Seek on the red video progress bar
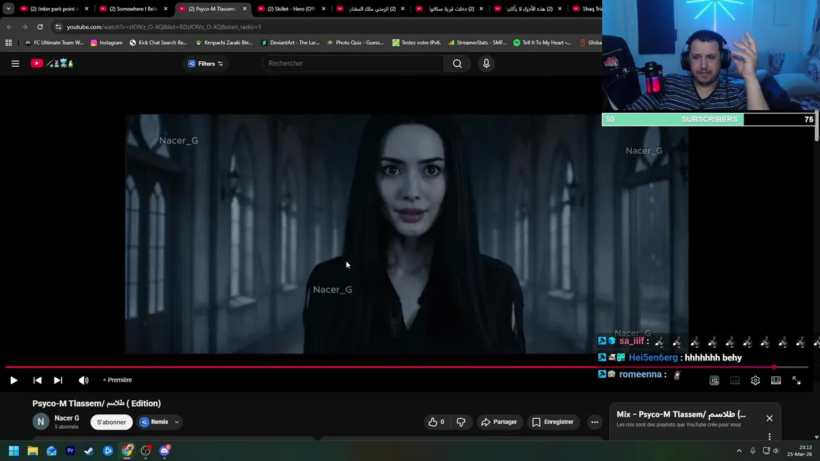The height and width of the screenshot is (461, 820). pyautogui.click(x=406, y=367)
